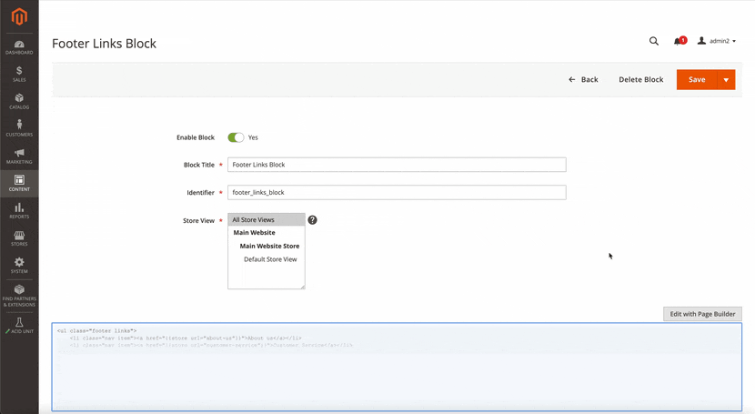Open the admin2 account dropdown
The image size is (755, 414).
point(717,41)
